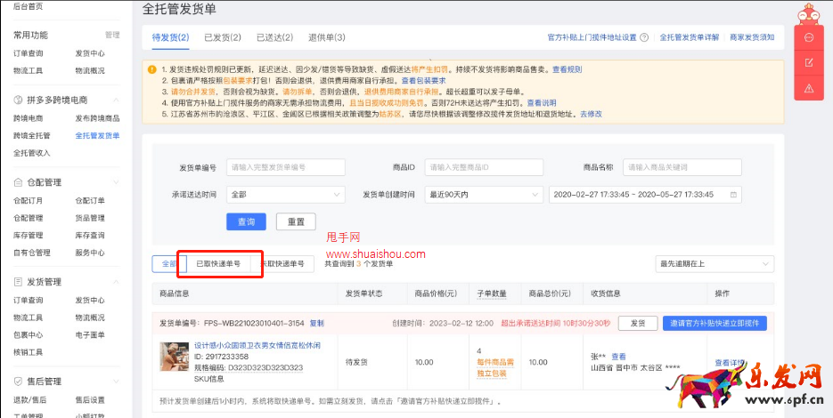The image size is (833, 418).
Task: Click the warehouse icon beside 仓配管理 heading
Action: click(18, 182)
